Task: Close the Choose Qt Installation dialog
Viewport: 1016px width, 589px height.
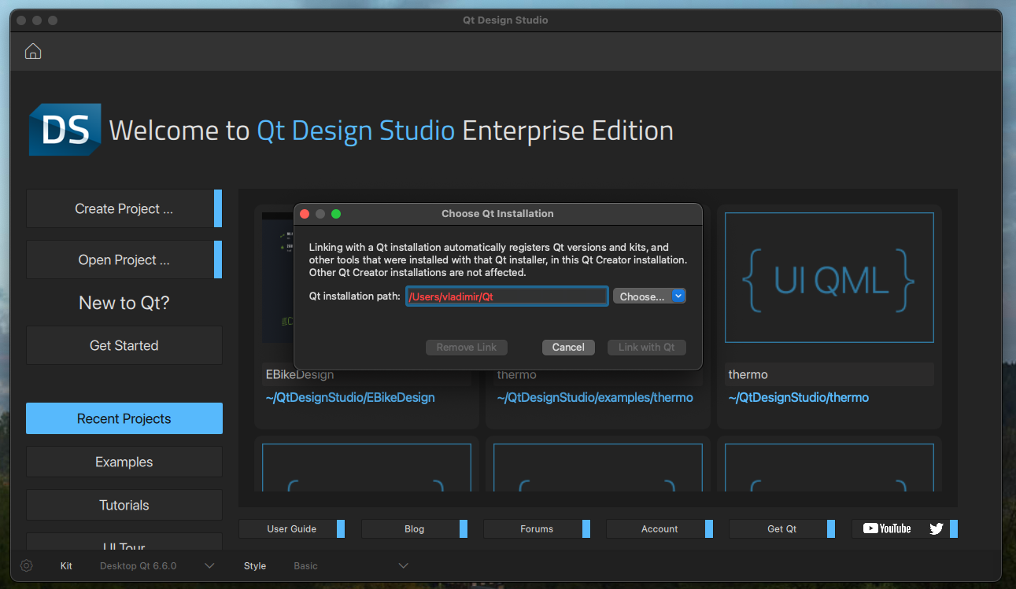Action: pyautogui.click(x=305, y=214)
